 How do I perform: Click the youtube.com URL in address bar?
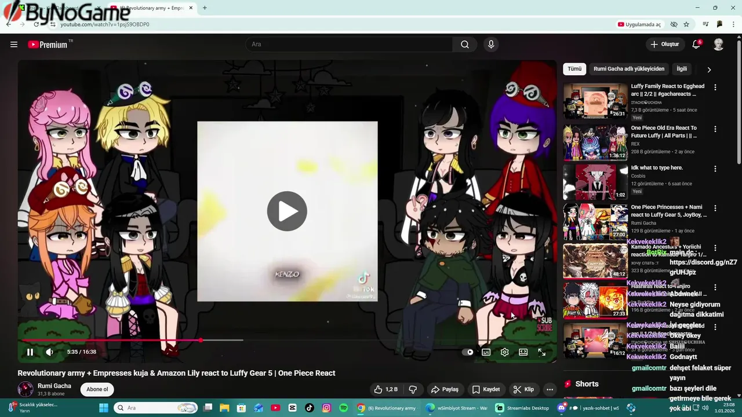coord(105,24)
